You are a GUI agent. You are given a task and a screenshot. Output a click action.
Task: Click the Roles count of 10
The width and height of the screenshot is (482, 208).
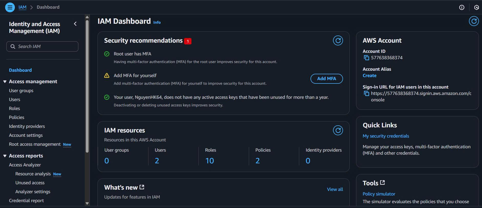[x=209, y=161]
